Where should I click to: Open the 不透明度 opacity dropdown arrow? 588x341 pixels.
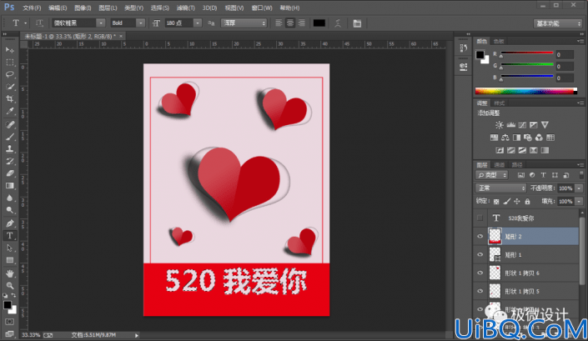click(579, 188)
